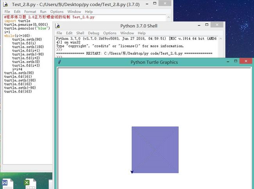
Task: Click the line turtle.fd(i+3)
Action: [26, 65]
